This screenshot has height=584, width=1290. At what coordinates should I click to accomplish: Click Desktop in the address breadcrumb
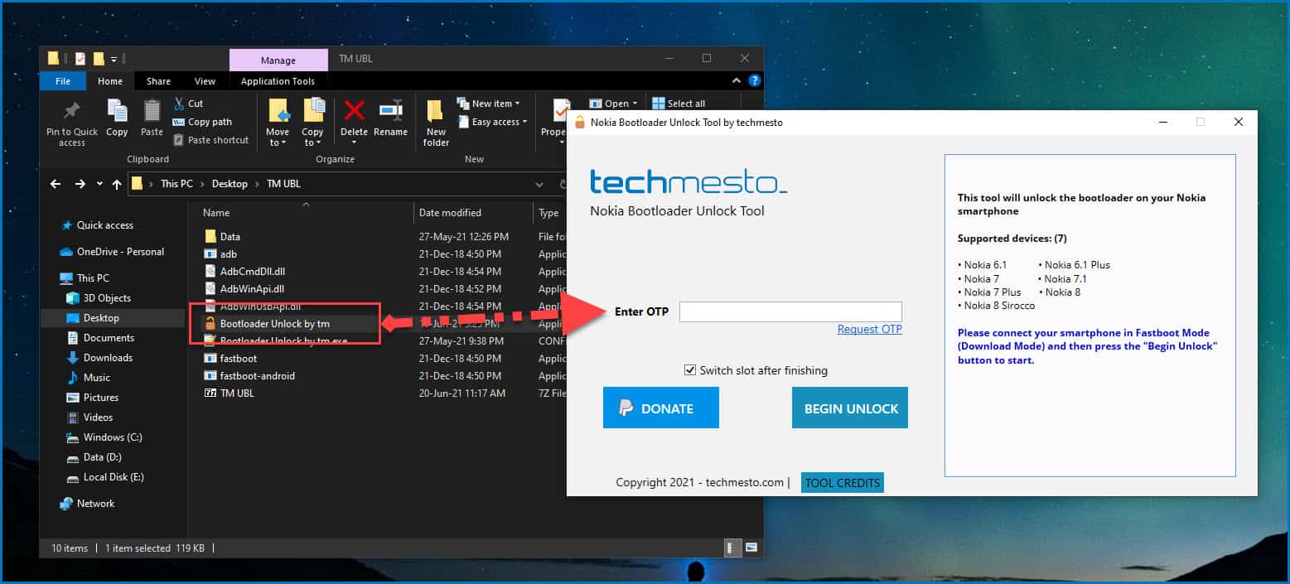coord(229,184)
